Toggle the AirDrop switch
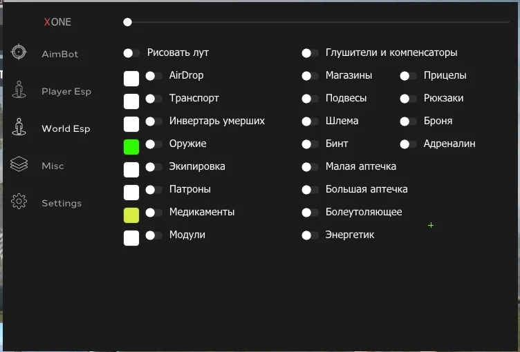The height and width of the screenshot is (352, 520). pos(154,76)
